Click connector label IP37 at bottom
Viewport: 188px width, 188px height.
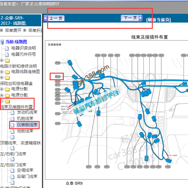pos(140,167)
